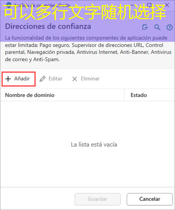Open help with the question mark icon
The width and height of the screenshot is (175, 210).
tap(170, 27)
